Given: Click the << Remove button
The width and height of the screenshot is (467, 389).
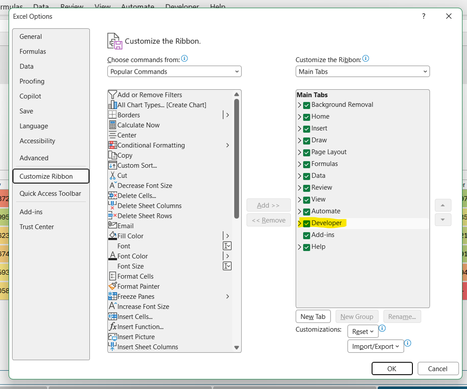Looking at the screenshot, I should tap(268, 220).
